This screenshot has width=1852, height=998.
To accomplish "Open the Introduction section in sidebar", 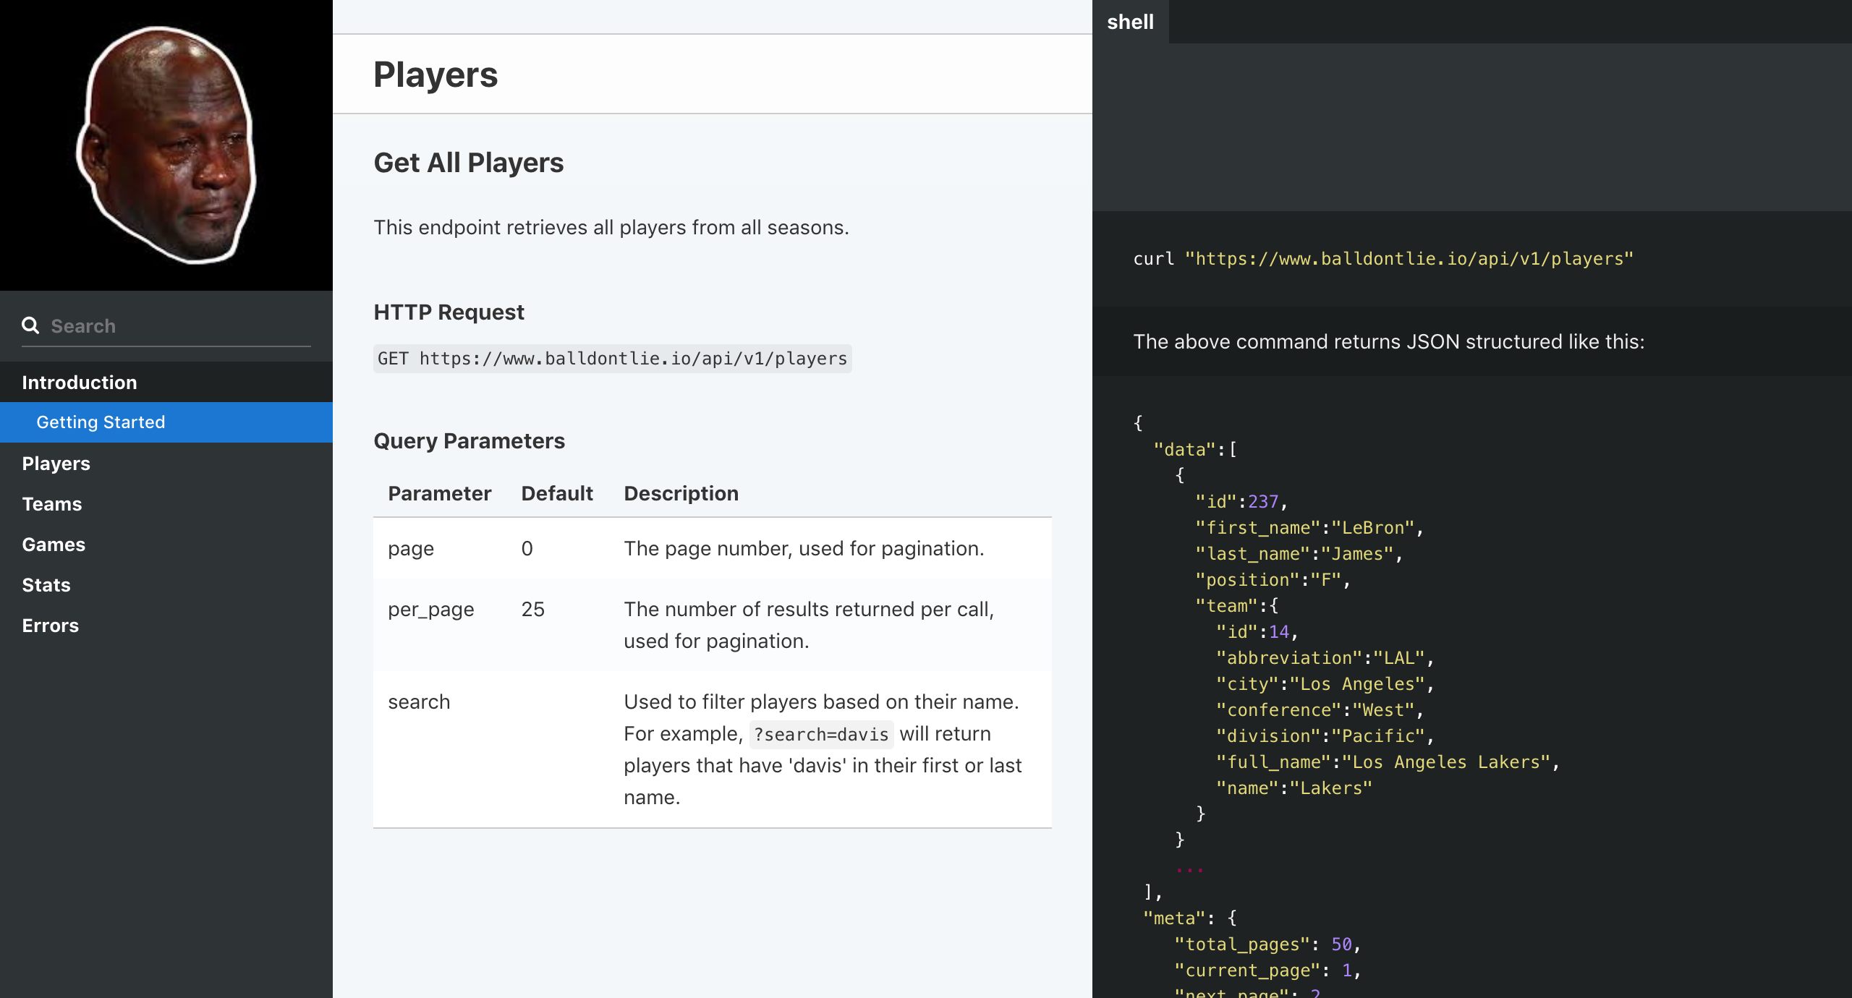I will (80, 383).
